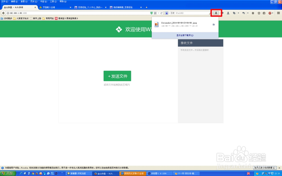Screen dimensions: 282x176
Task: Open the address bar history dropdown arrow
Action: pos(158,13)
